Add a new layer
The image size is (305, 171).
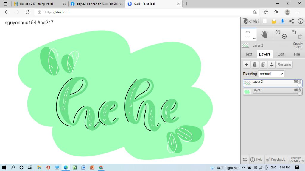point(246,64)
